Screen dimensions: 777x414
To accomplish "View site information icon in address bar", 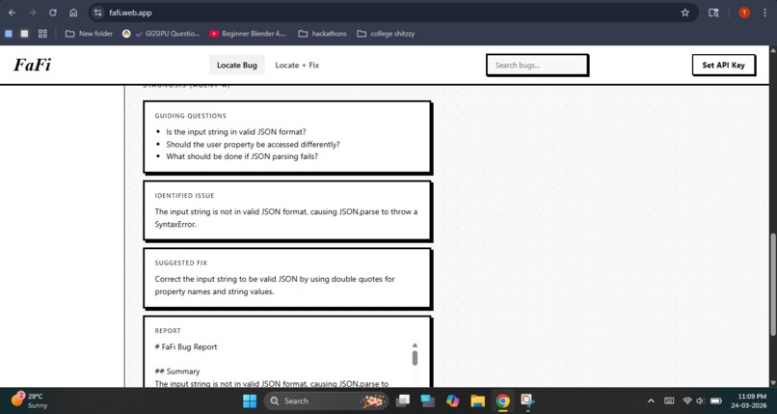I will click(x=98, y=13).
